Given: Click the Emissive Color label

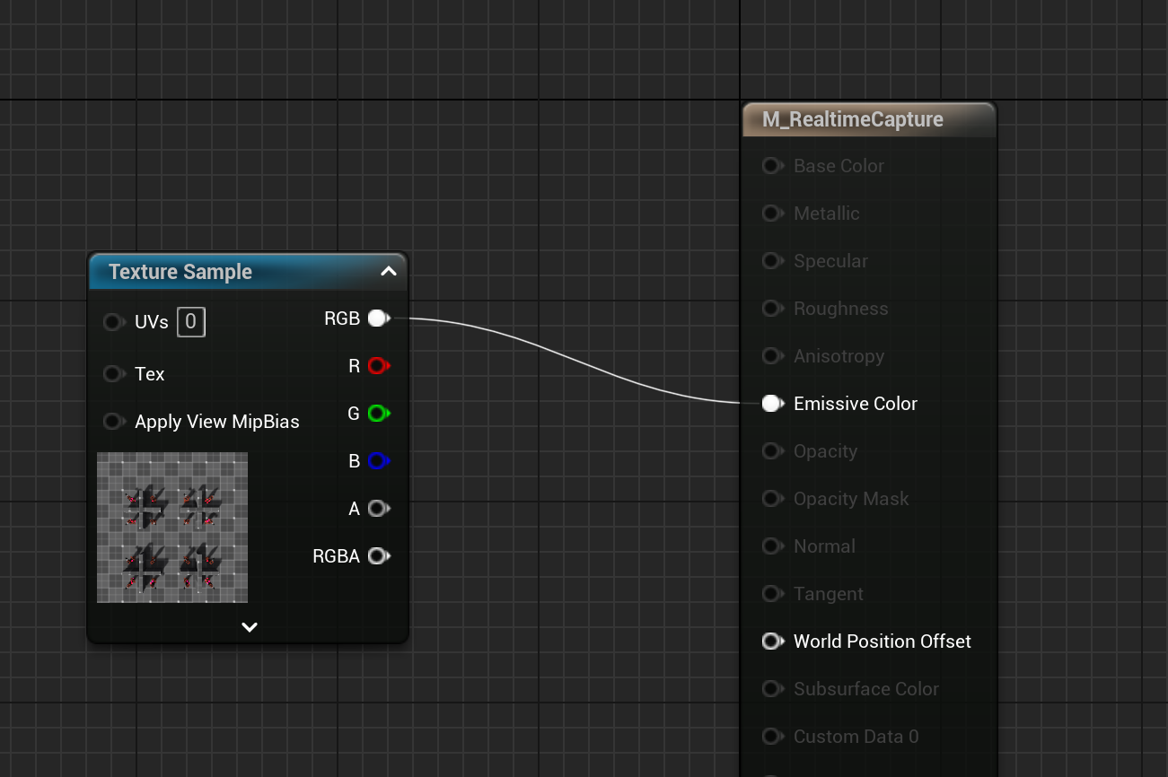Looking at the screenshot, I should pyautogui.click(x=856, y=404).
